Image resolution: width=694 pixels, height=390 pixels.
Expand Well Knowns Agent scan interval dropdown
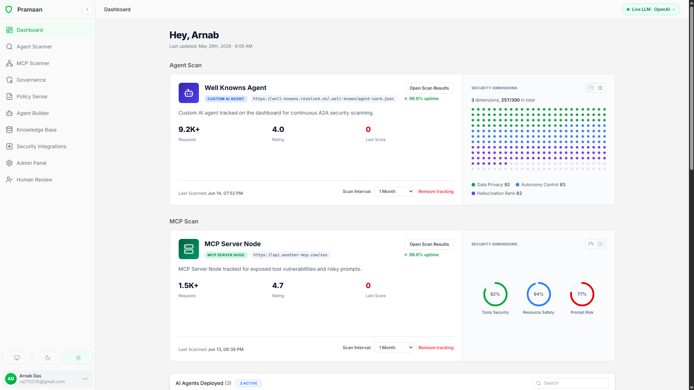click(394, 192)
